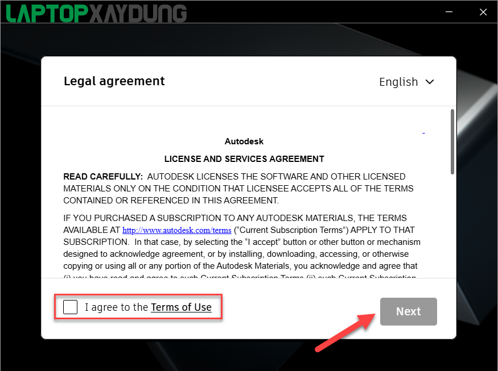
Task: Click the 'Current Subscription Terms' text
Action: tap(291, 230)
